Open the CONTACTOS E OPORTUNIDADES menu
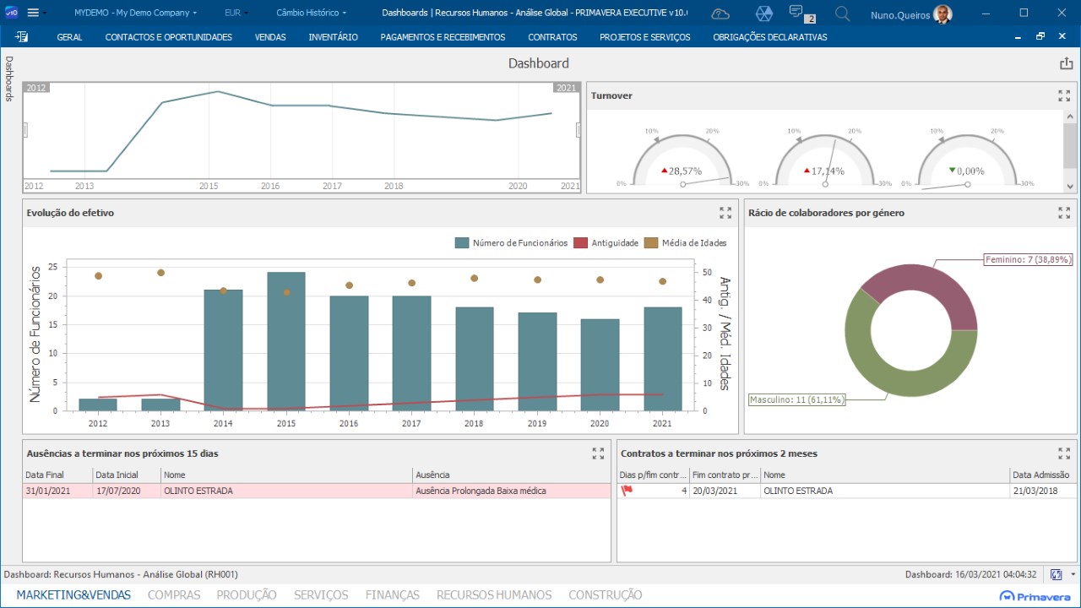Screen dimensions: 1081x608 point(169,37)
